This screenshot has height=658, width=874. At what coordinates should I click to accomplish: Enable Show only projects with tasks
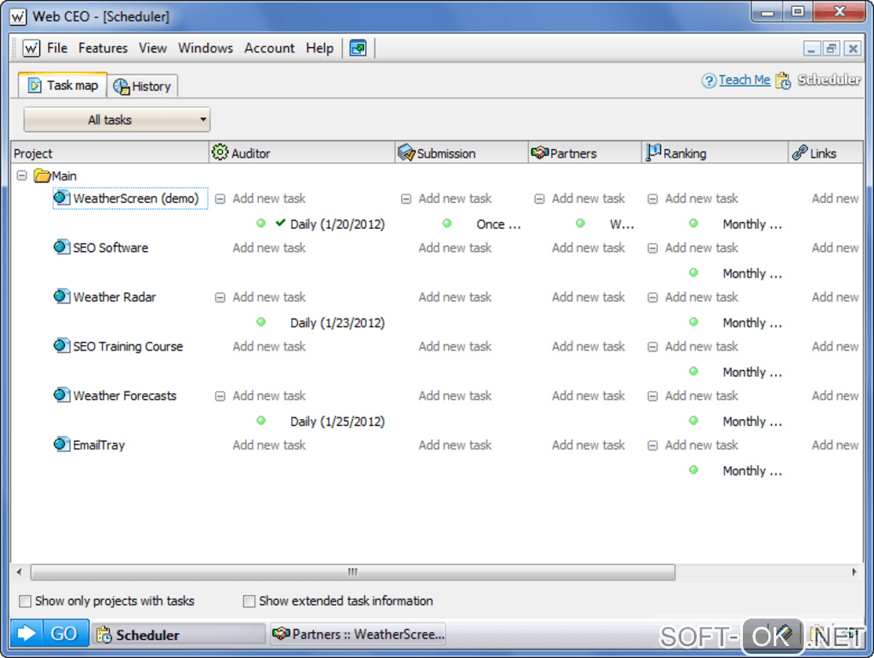point(25,601)
